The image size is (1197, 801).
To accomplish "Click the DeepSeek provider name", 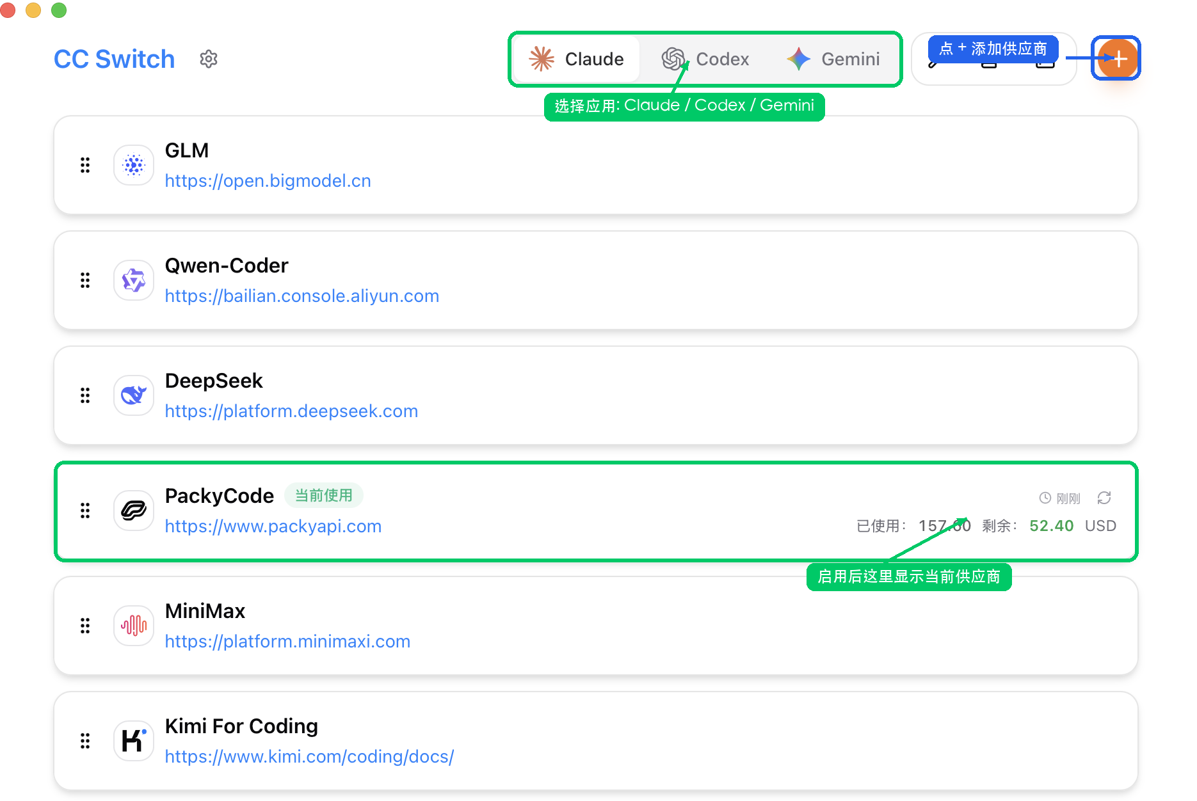I will point(214,381).
